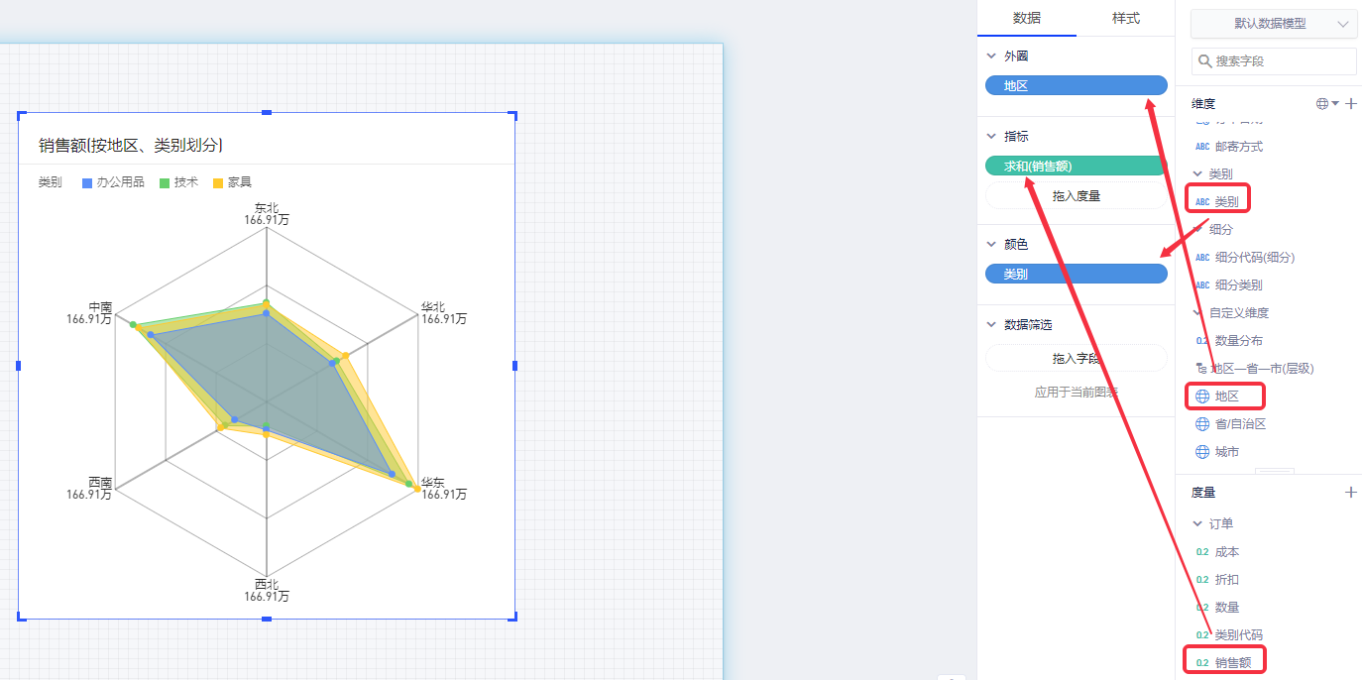The height and width of the screenshot is (680, 1362).
Task: Click the plus icon beside 度量
Action: [1350, 492]
